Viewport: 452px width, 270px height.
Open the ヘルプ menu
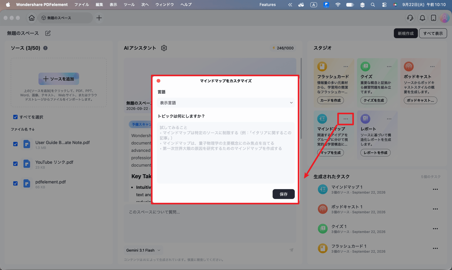[x=186, y=5]
